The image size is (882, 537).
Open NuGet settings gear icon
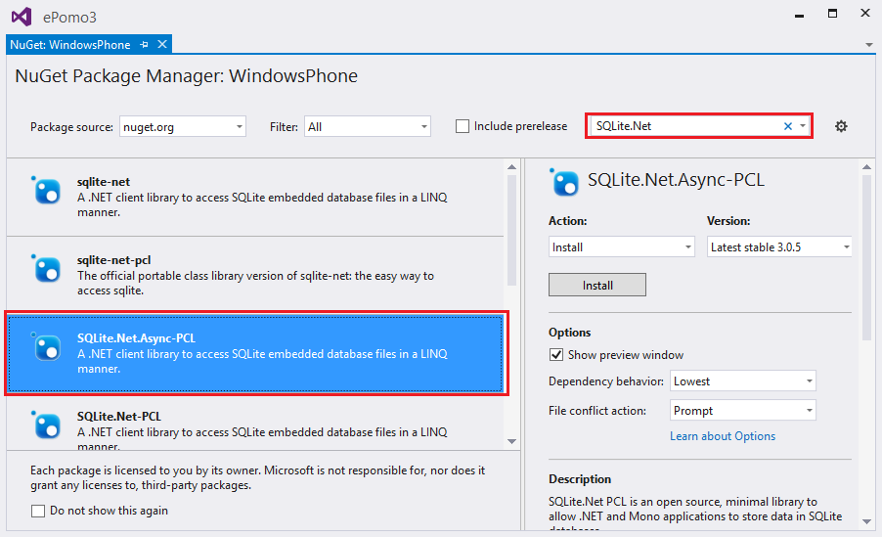point(841,126)
